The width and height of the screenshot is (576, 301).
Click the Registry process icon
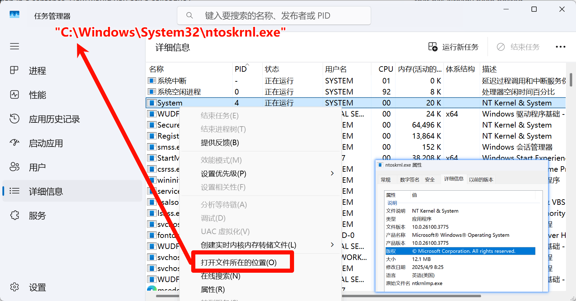coord(152,136)
